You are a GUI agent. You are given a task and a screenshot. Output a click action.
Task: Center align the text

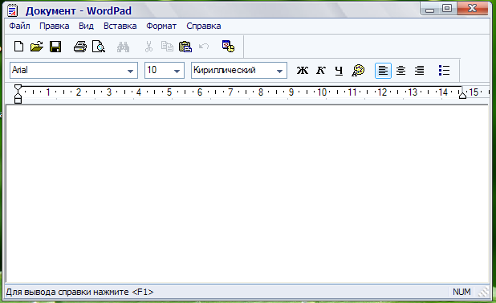coord(400,70)
